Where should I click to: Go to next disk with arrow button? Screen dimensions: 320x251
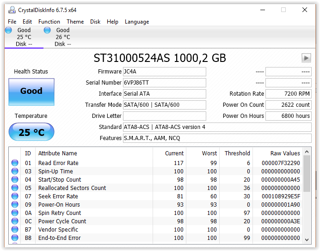[x=306, y=58]
